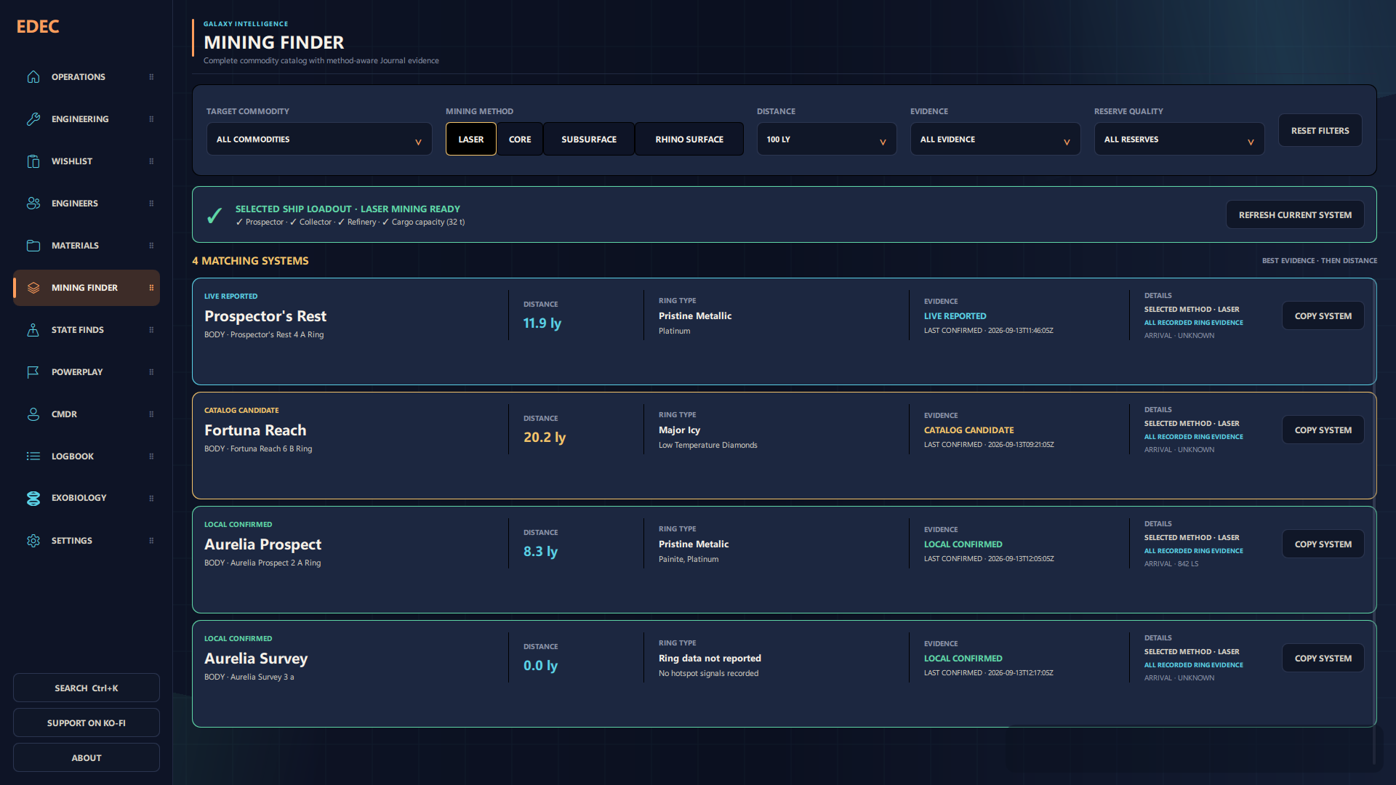Click Fortuna Reach All Recorded Ring Evidence
Viewport: 1396px width, 785px height.
click(x=1193, y=437)
